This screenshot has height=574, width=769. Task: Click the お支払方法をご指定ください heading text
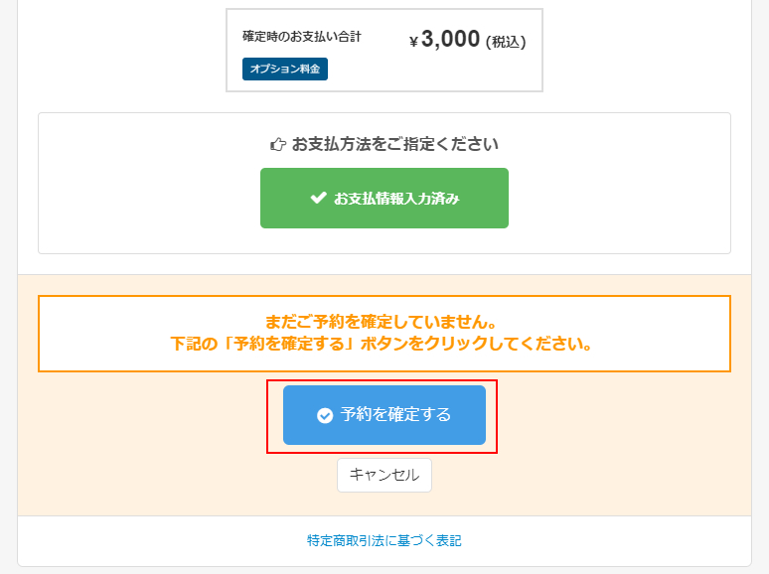point(394,144)
